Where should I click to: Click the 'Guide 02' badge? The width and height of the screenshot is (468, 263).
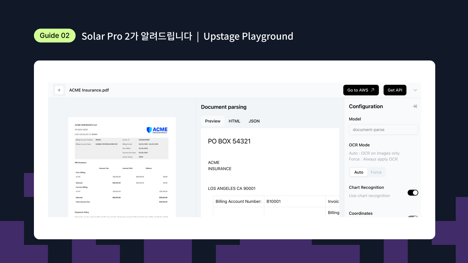tap(55, 36)
